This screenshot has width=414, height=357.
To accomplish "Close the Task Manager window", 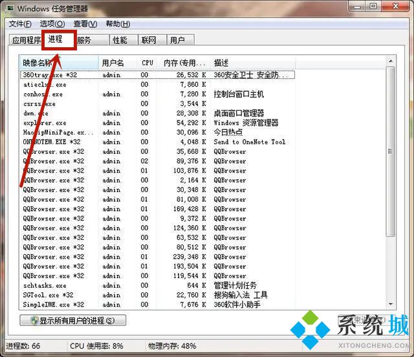I will point(395,6).
